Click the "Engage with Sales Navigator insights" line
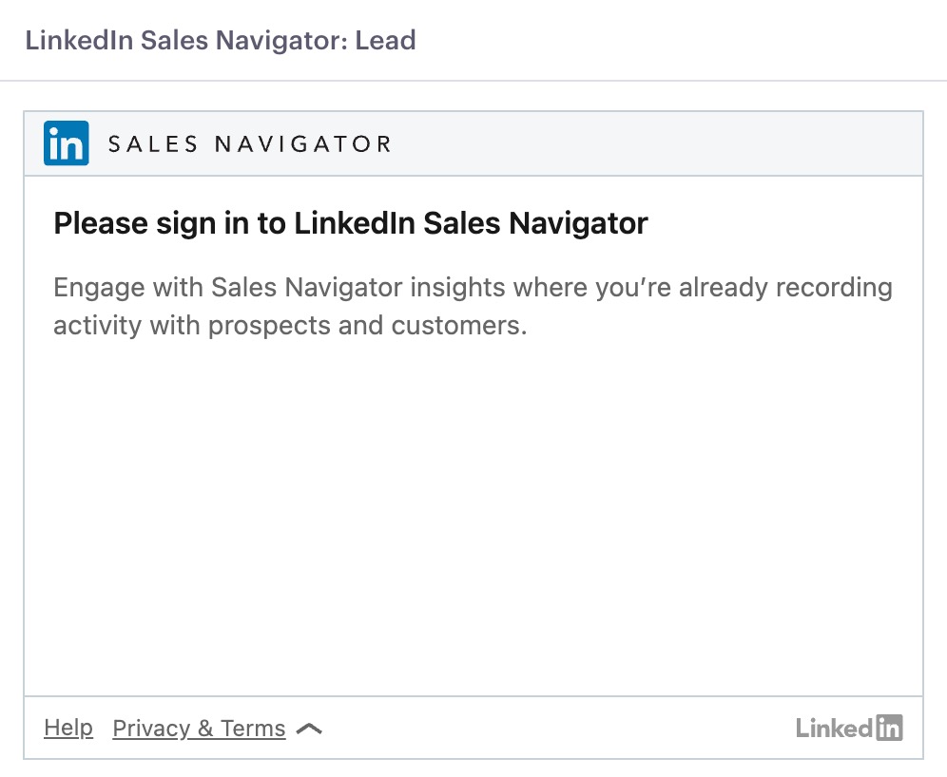 473,287
